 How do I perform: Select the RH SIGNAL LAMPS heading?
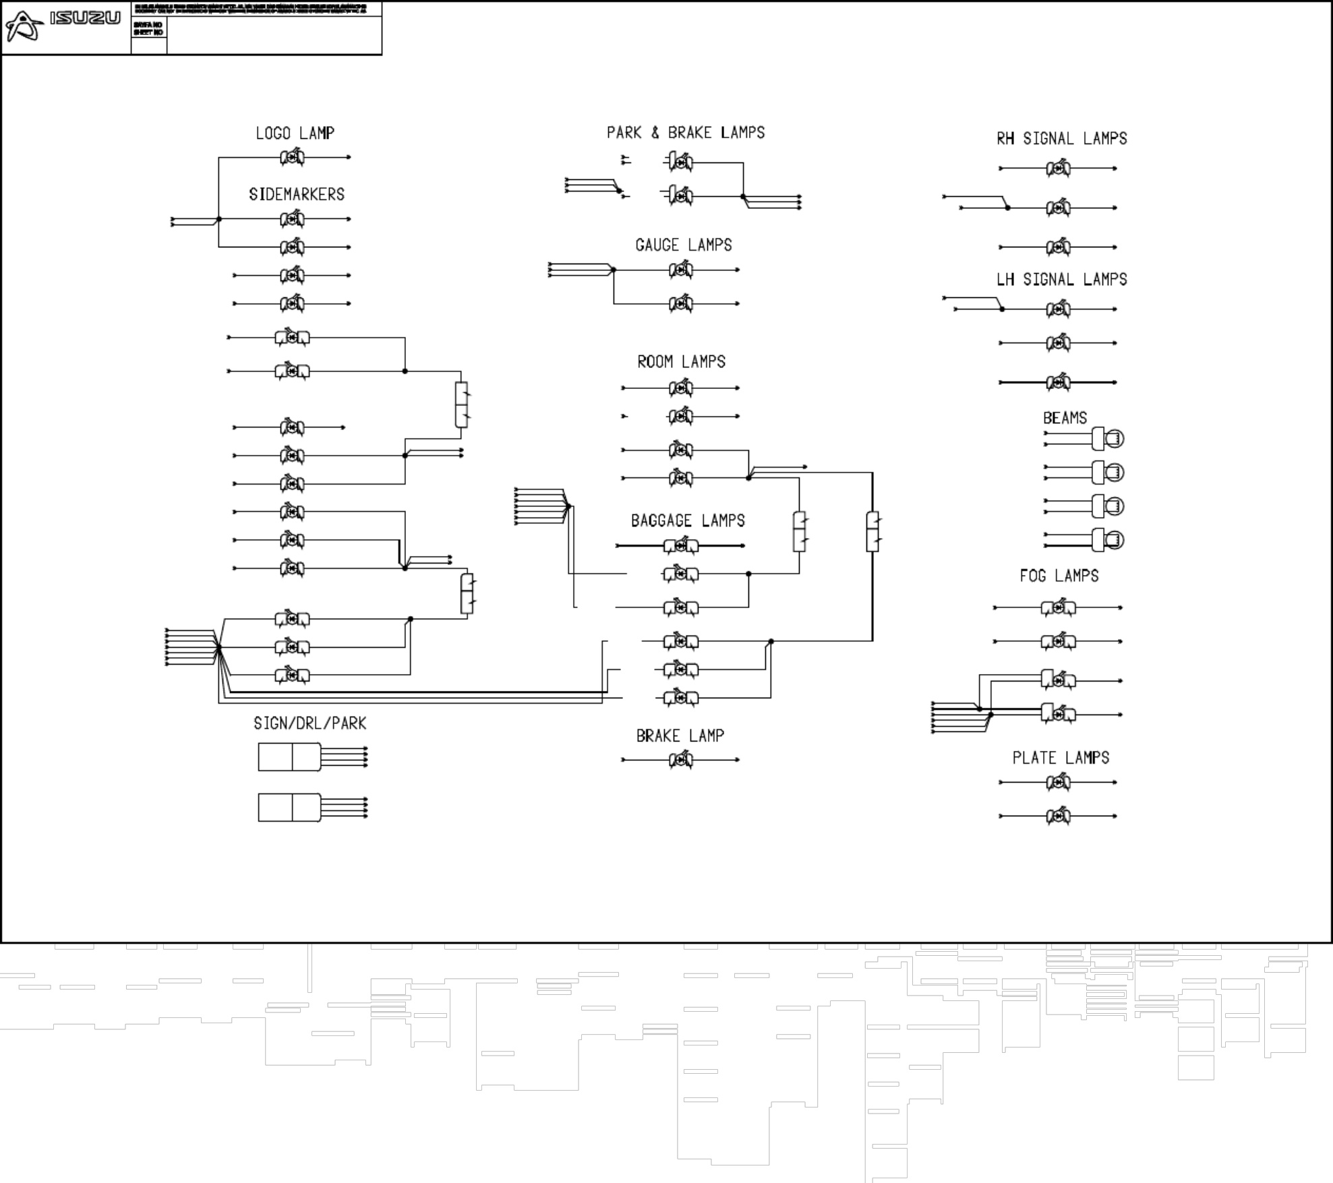[x=1062, y=138]
